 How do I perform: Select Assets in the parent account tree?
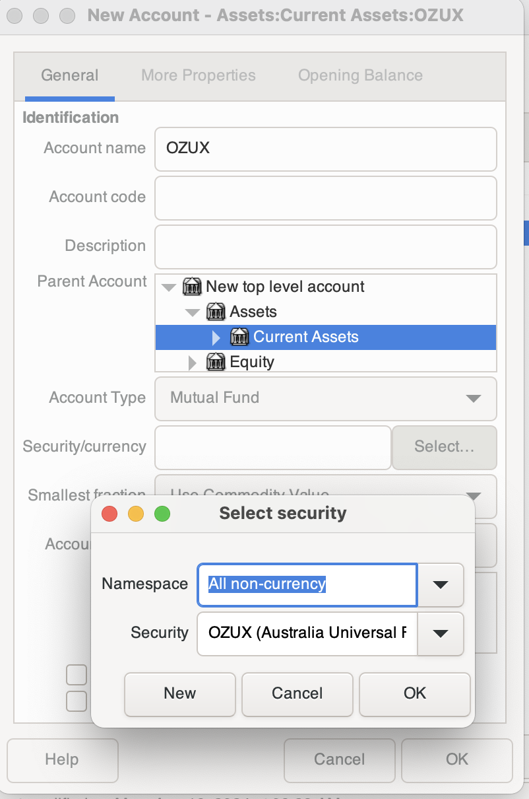click(x=325, y=312)
